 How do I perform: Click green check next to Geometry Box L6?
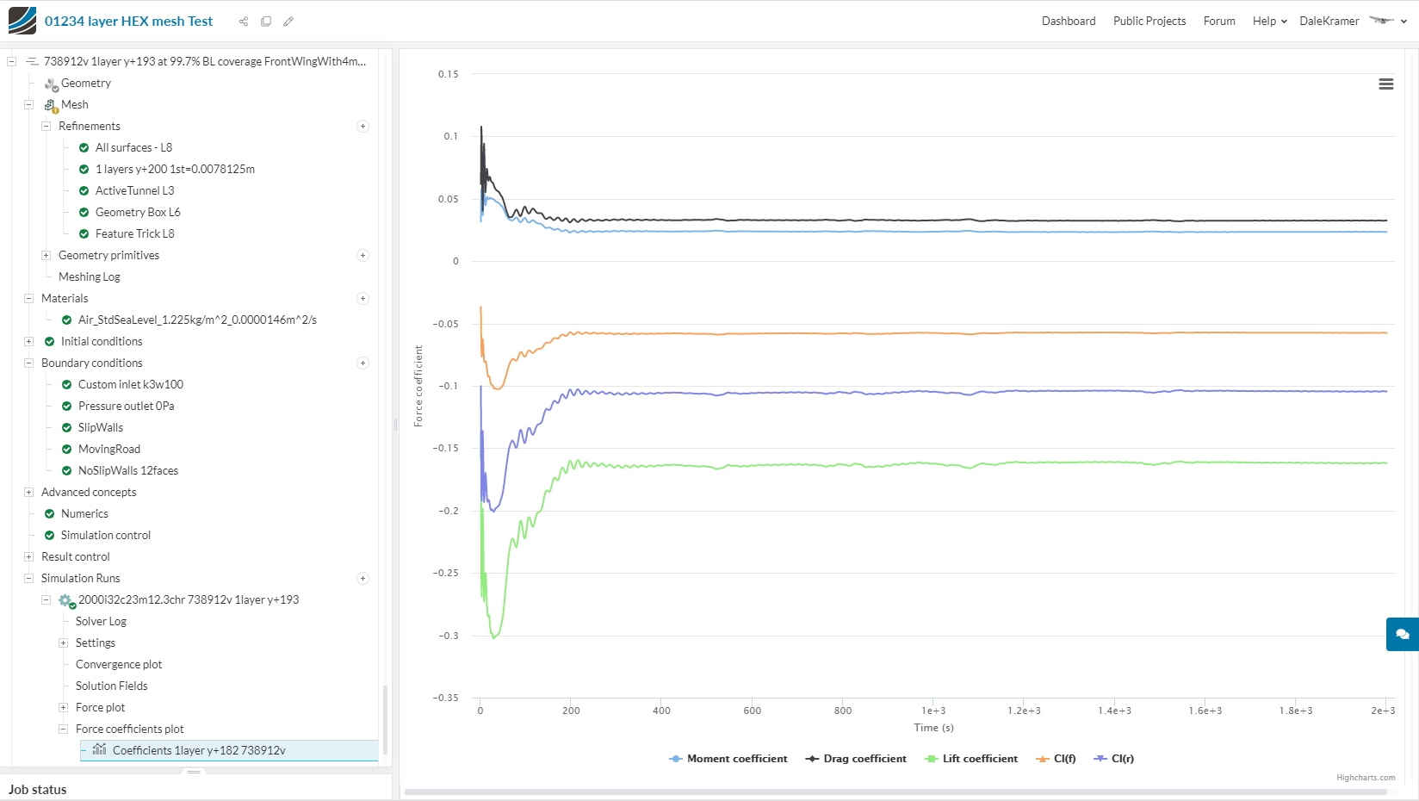pyautogui.click(x=84, y=213)
